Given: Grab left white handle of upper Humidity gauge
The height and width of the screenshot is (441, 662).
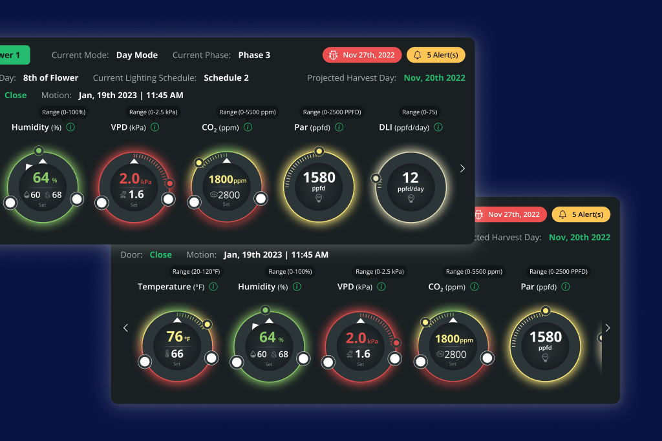Looking at the screenshot, I should (10, 203).
